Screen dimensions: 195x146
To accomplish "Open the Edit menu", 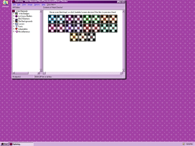I will click(19, 5).
